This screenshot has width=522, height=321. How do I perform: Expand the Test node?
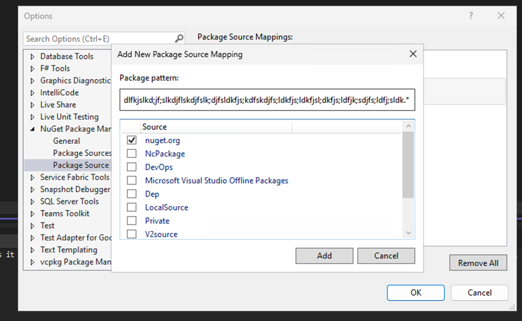click(x=33, y=225)
